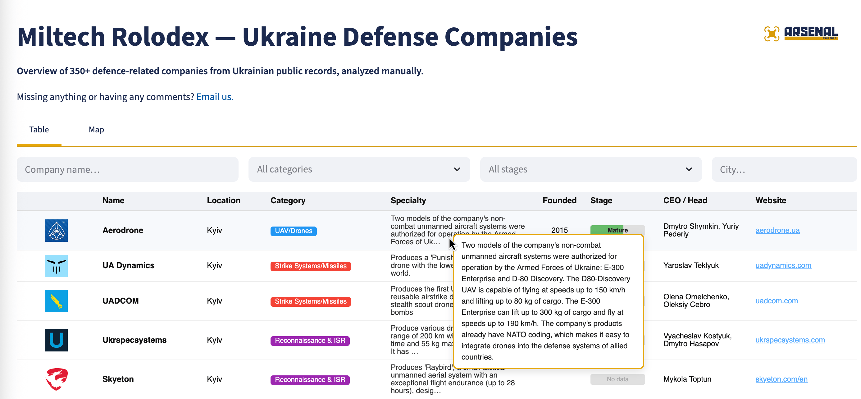Click the Aerodrone company logo icon
This screenshot has width=861, height=399.
tap(56, 231)
